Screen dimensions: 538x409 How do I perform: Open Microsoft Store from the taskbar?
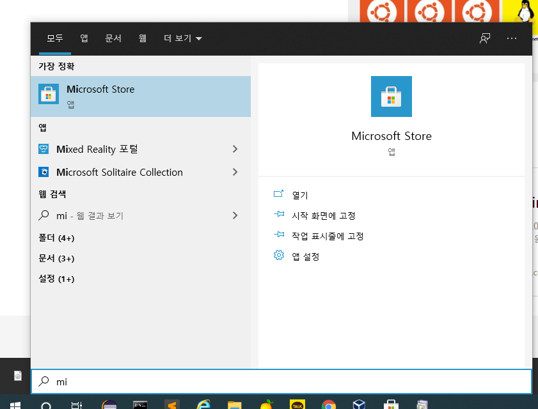pos(391,405)
